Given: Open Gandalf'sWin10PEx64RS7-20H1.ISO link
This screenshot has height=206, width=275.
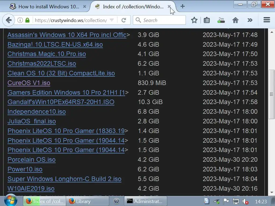Looking at the screenshot, I should tap(61, 102).
